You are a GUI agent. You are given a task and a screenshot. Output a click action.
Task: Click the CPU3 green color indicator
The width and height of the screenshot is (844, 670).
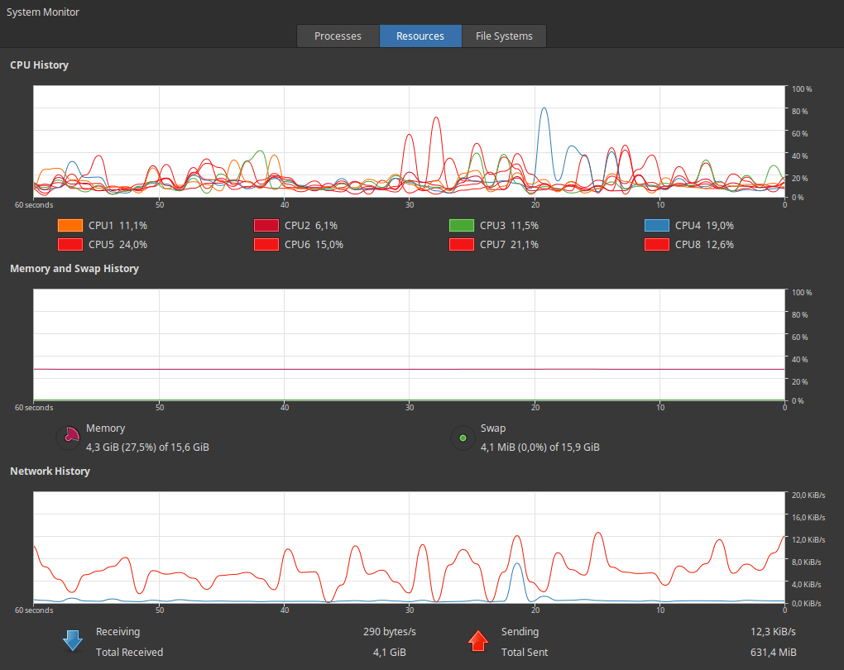[462, 225]
